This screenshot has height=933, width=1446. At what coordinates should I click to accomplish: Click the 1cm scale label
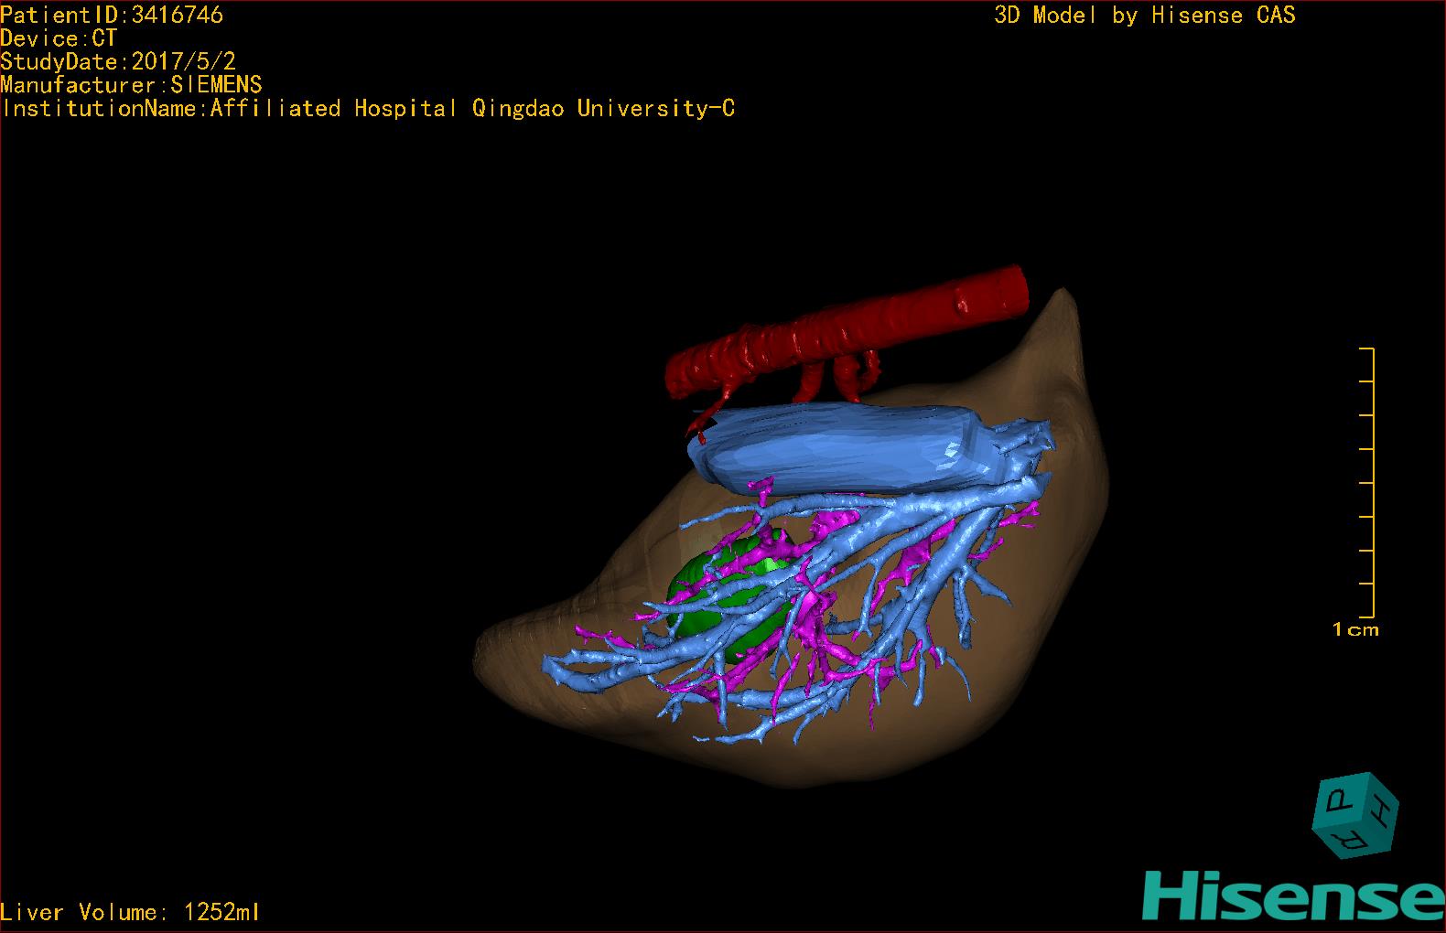pyautogui.click(x=1354, y=629)
